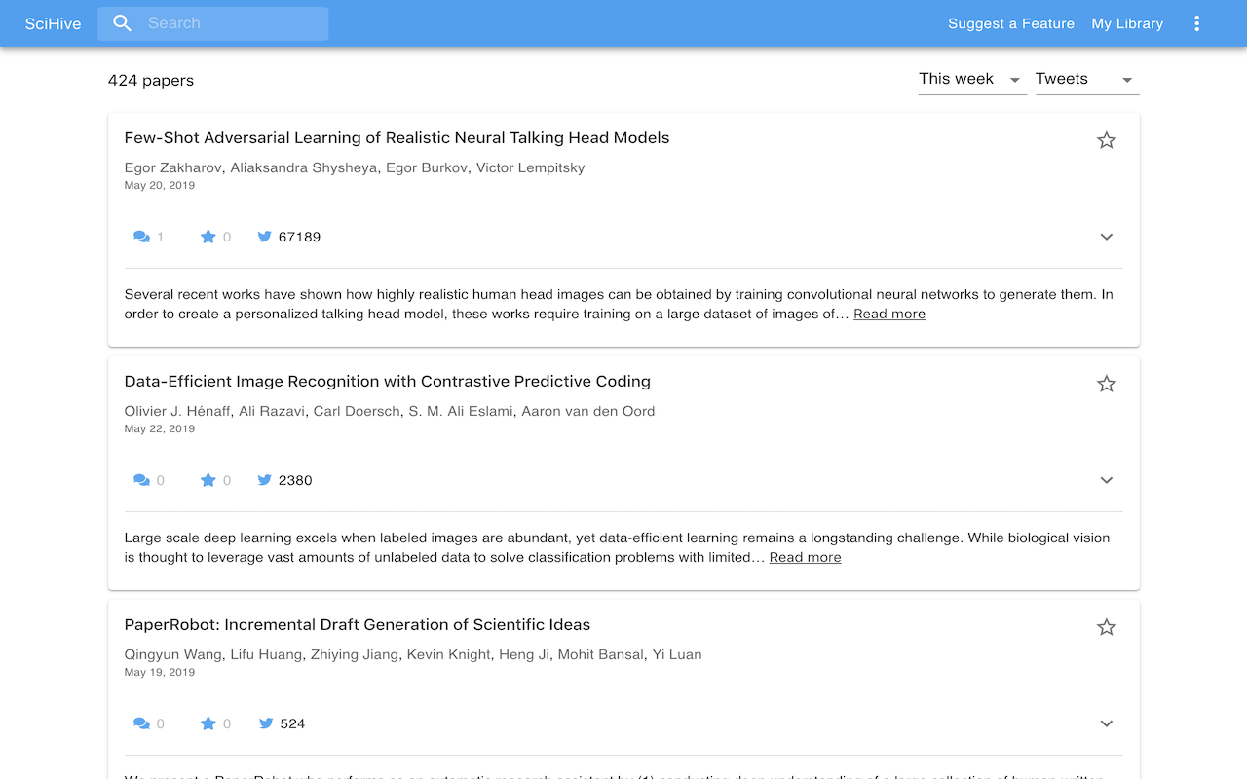1247x779 pixels.
Task: Toggle star outline on Data-Efficient Image Recognition paper
Action: 1106,384
